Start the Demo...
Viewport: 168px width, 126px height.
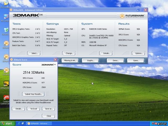point(115,61)
